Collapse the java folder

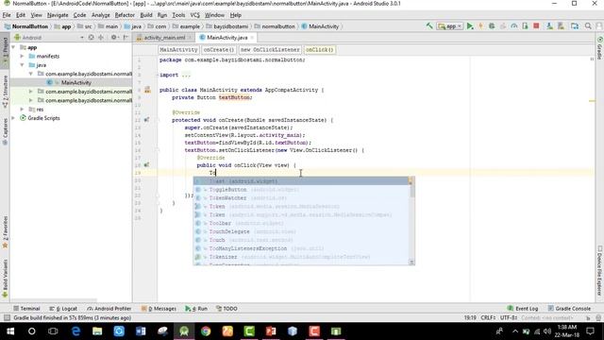(22, 65)
